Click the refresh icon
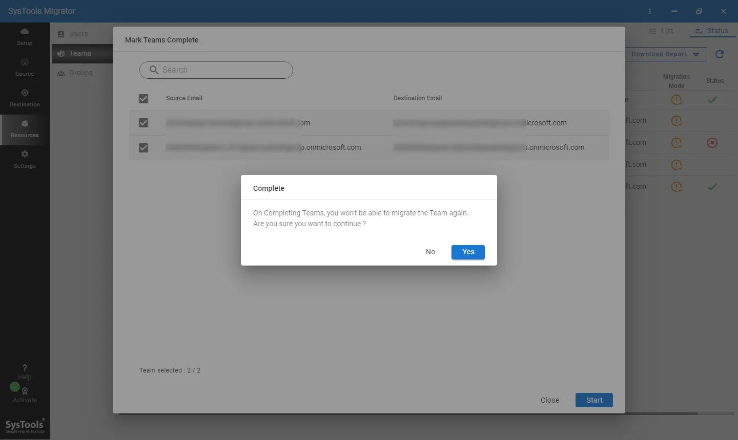The width and height of the screenshot is (738, 440). tap(720, 54)
